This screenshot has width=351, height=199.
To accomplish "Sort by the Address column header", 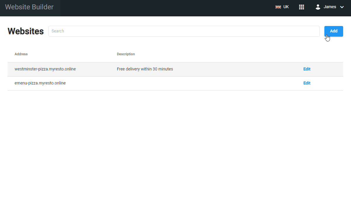I will 21,54.
